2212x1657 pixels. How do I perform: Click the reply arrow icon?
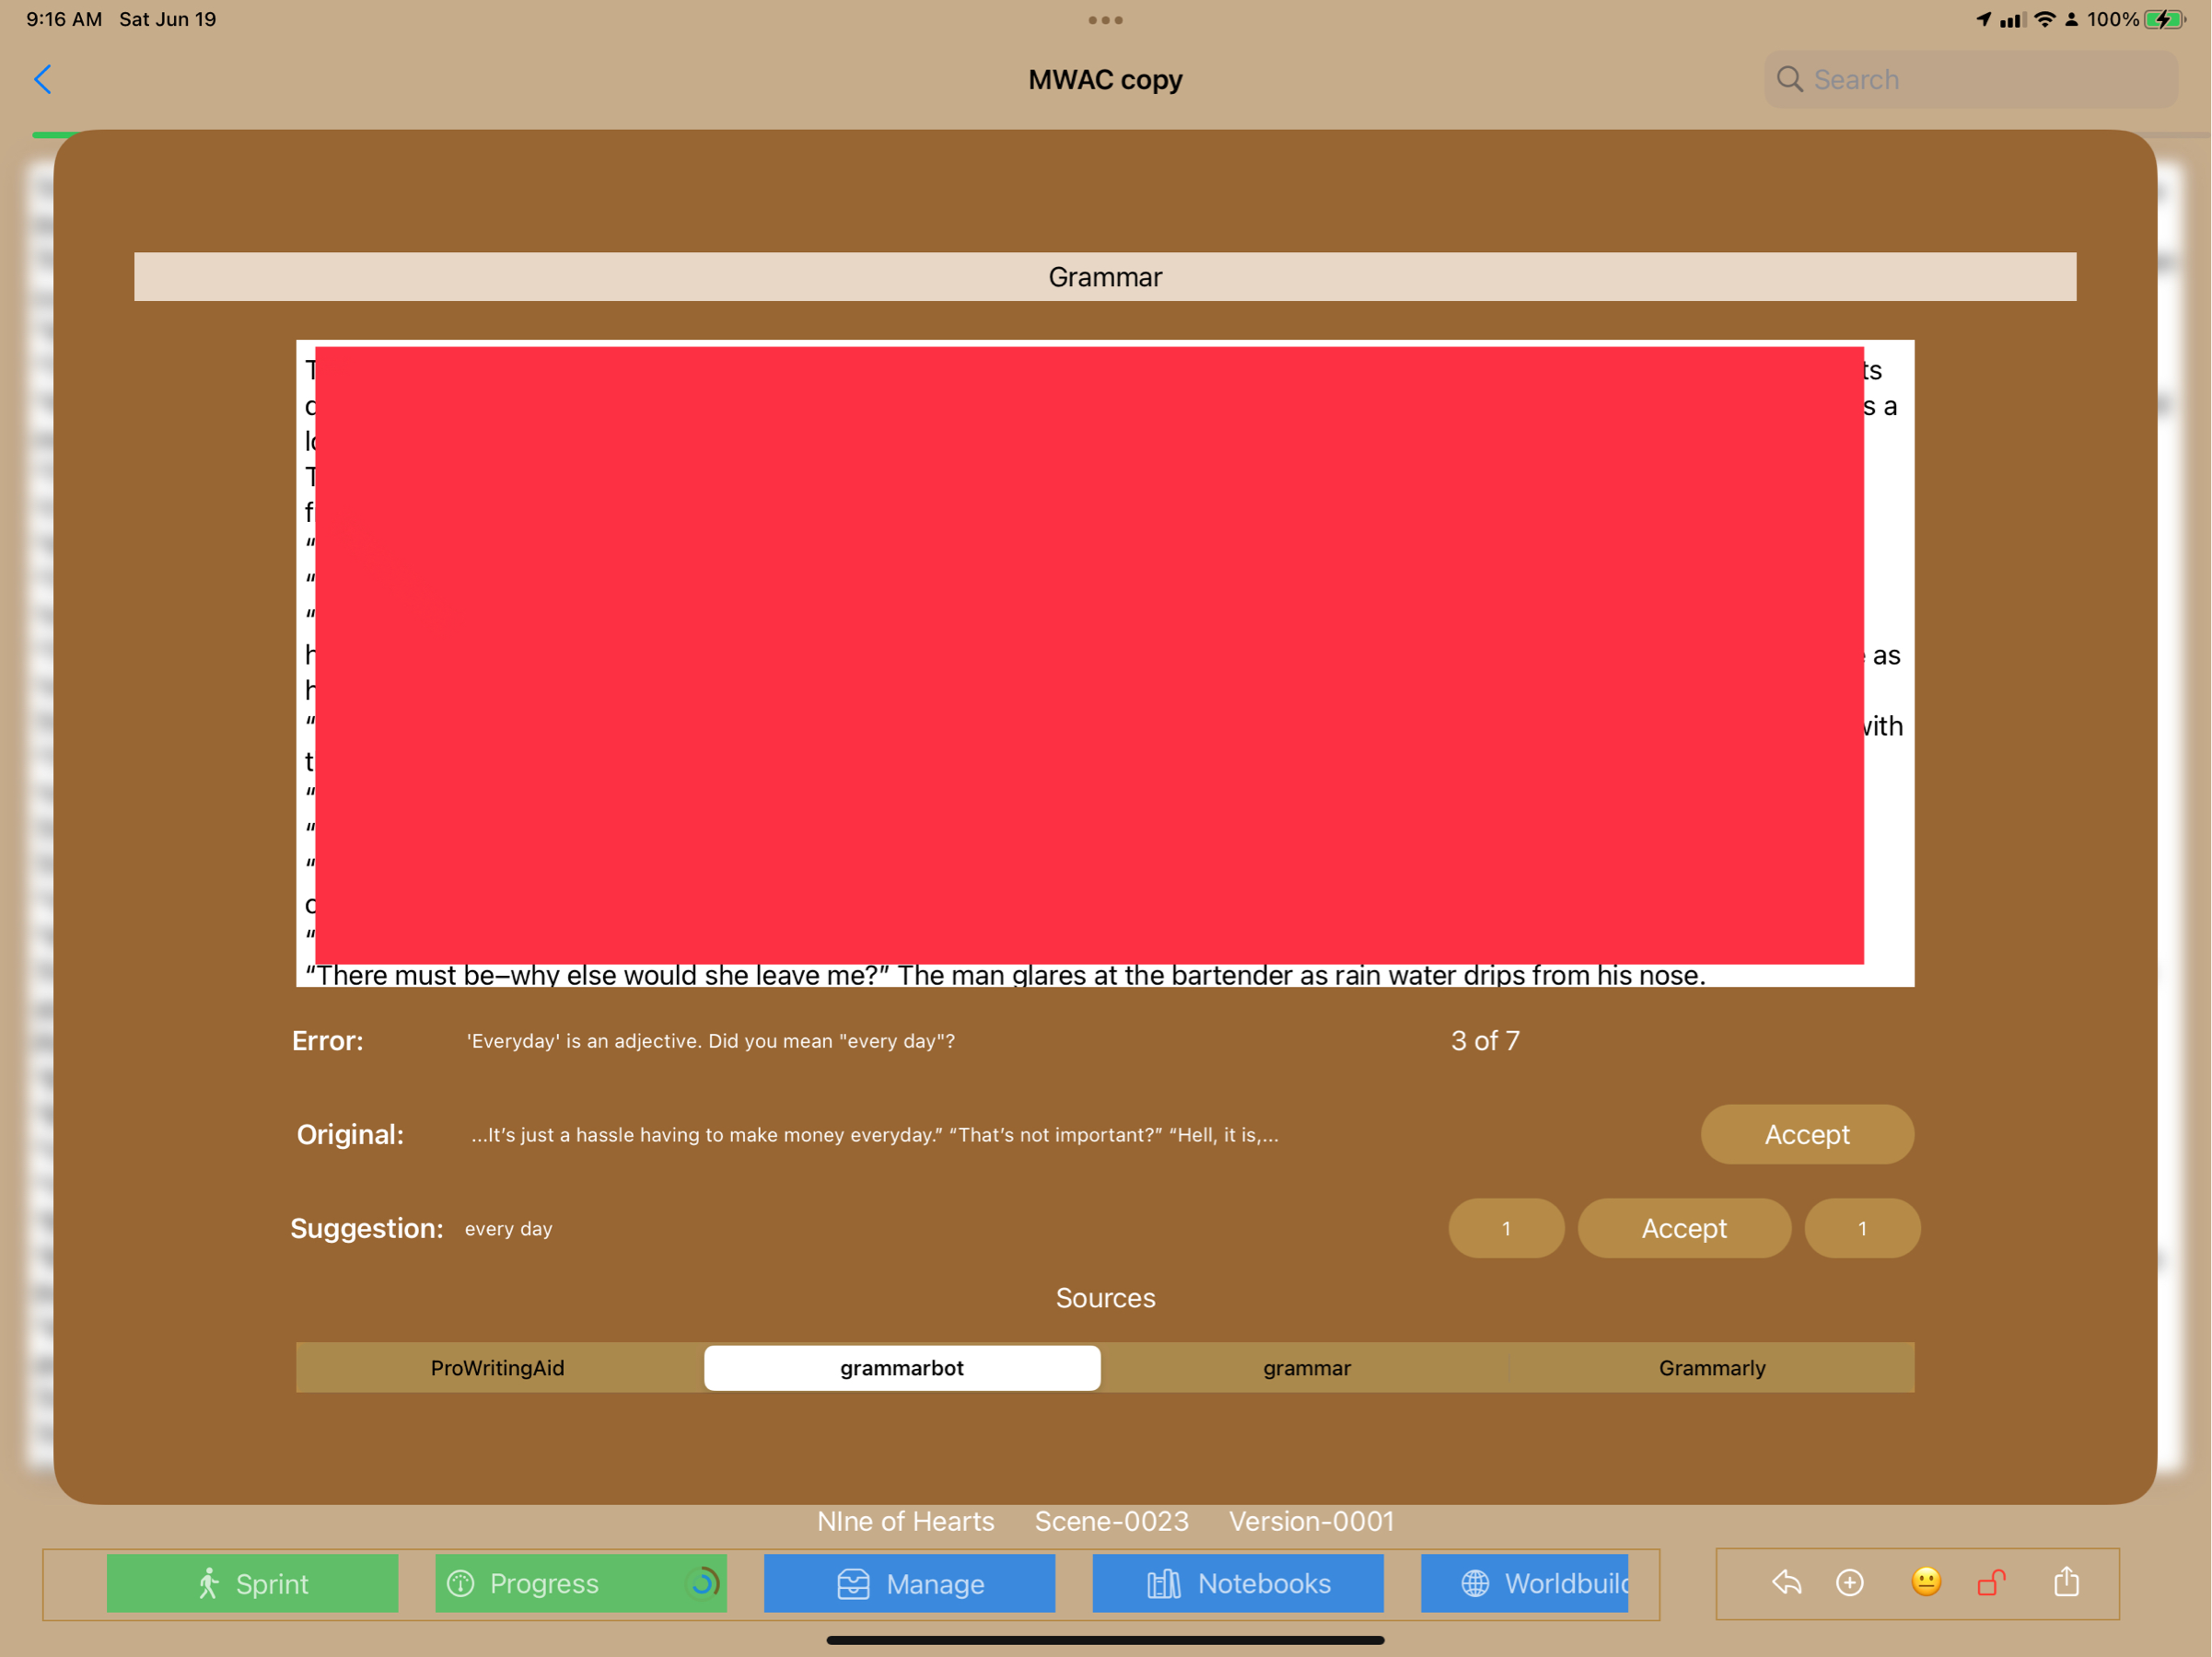[x=1786, y=1582]
